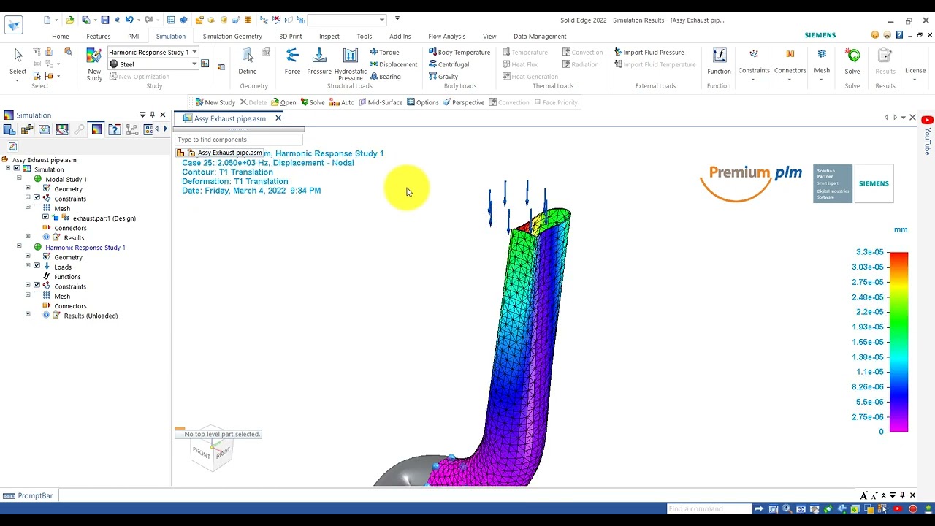Apply a Centrifugal body load
The image size is (935, 526).
click(x=449, y=64)
